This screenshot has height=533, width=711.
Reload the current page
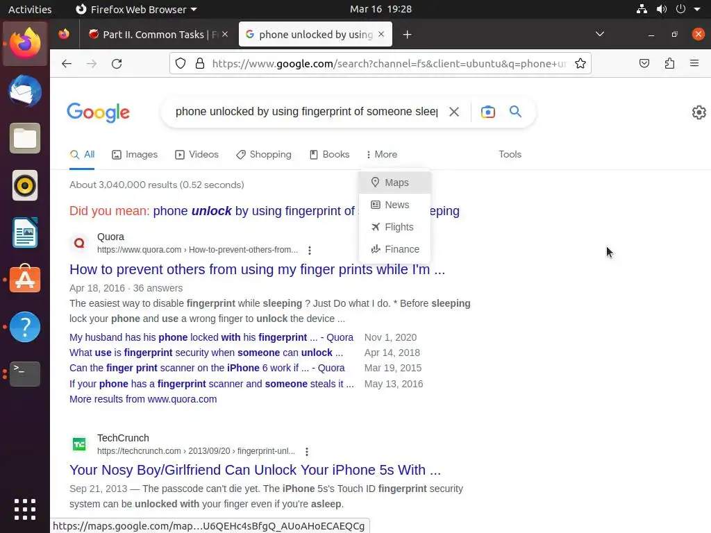click(x=117, y=63)
